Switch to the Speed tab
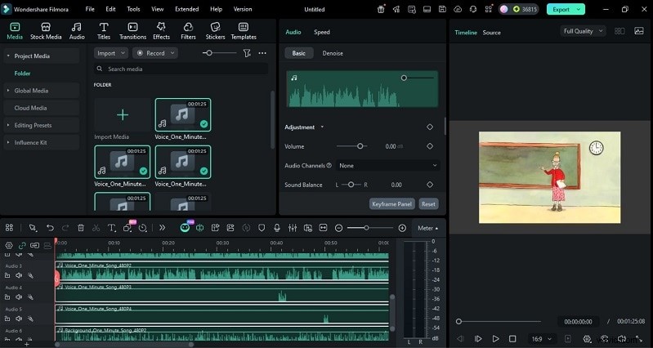 pos(321,32)
